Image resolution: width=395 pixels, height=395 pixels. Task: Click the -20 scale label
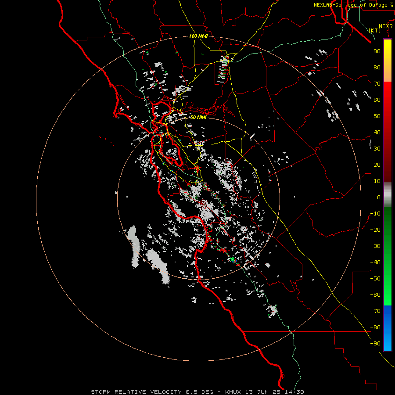[x=375, y=230]
